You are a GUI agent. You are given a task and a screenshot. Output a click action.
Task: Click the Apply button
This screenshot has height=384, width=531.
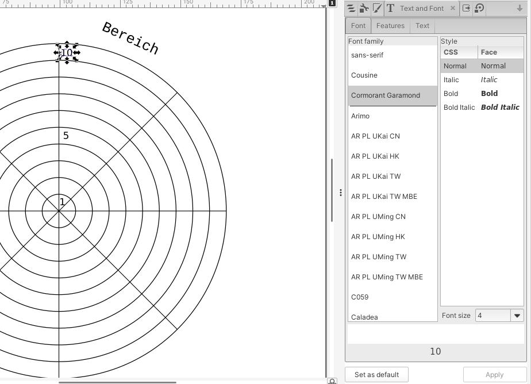pyautogui.click(x=494, y=375)
